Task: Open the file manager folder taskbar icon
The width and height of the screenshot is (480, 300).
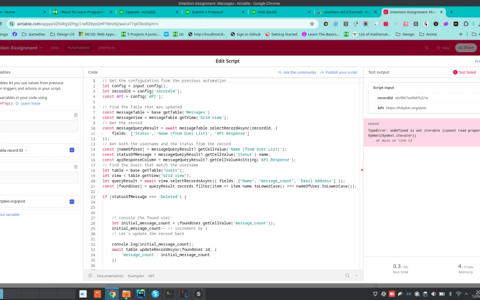Action: pyautogui.click(x=127, y=294)
